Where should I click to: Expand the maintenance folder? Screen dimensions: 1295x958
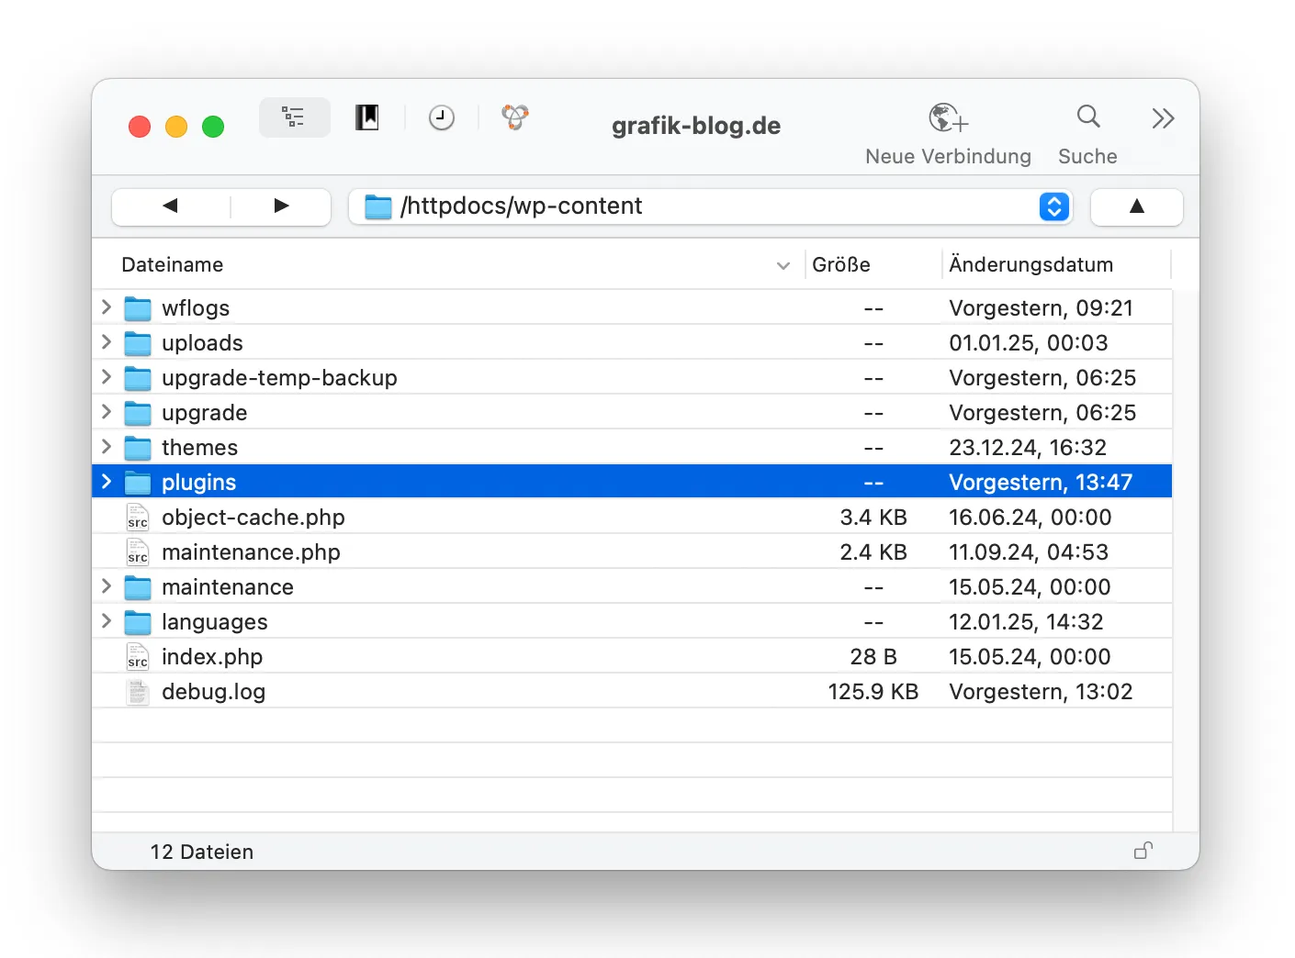[x=107, y=586]
